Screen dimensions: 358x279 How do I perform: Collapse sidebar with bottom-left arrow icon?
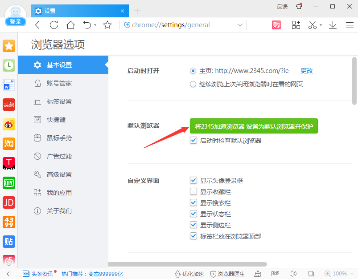click(x=9, y=274)
